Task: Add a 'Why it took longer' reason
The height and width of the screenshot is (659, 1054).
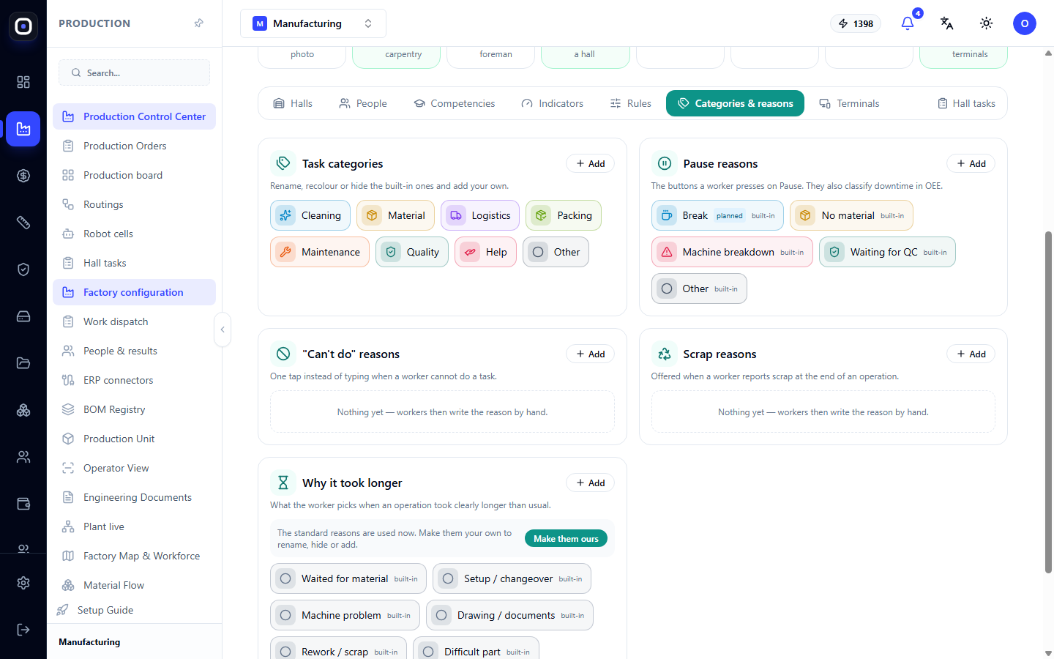Action: pyautogui.click(x=590, y=483)
